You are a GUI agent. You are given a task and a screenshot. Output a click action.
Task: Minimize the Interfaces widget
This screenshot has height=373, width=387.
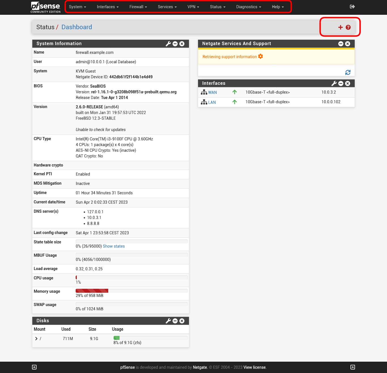(341, 83)
